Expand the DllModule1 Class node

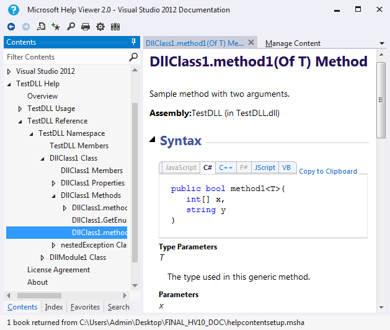(x=43, y=258)
